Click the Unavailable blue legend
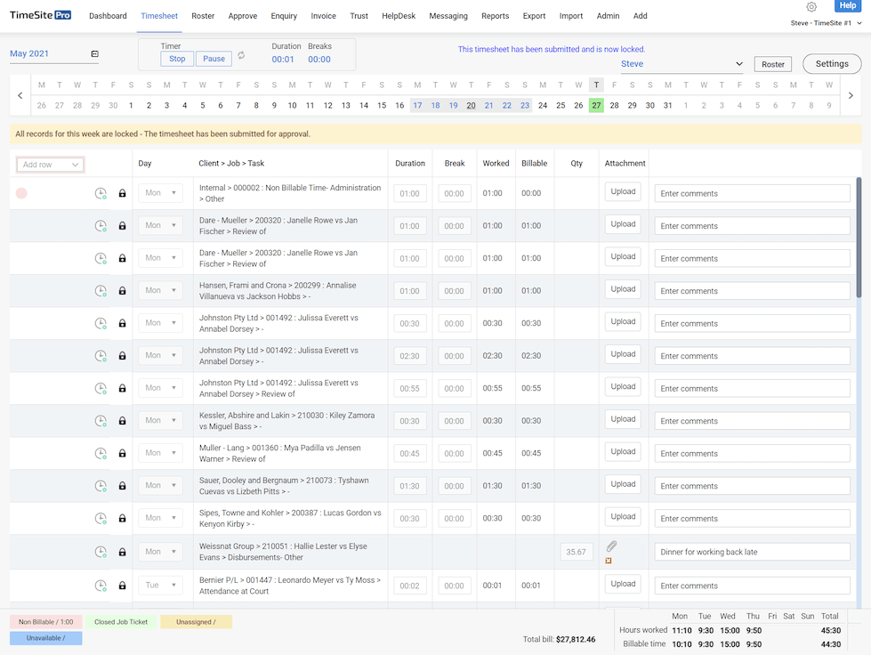 45,638
